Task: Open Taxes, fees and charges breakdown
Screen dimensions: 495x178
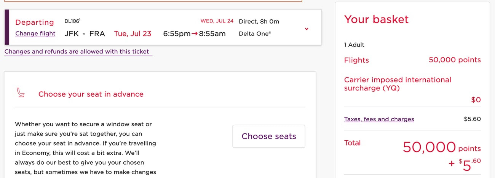Action: [379, 119]
